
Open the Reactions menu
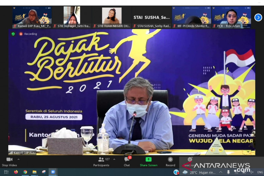click(x=189, y=162)
